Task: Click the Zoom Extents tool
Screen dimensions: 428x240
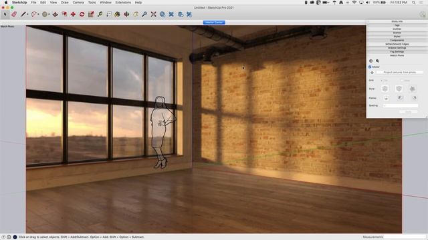Action: [153, 14]
